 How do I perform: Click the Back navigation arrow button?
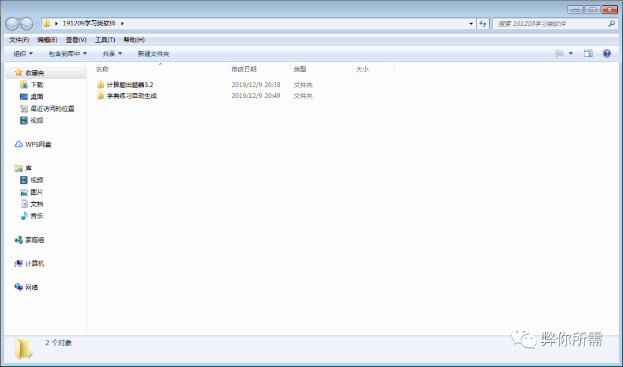point(12,24)
